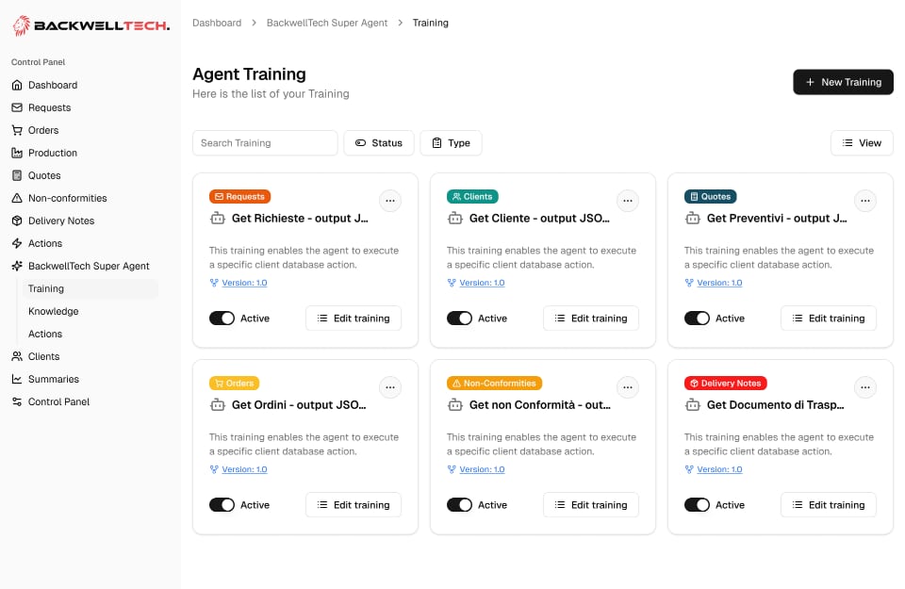Open Version 1.0 link on Get Richieste card
The image size is (905, 589).
coord(244,283)
